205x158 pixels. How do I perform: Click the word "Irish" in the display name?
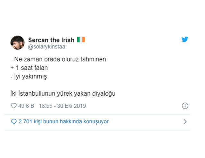tap(67, 40)
